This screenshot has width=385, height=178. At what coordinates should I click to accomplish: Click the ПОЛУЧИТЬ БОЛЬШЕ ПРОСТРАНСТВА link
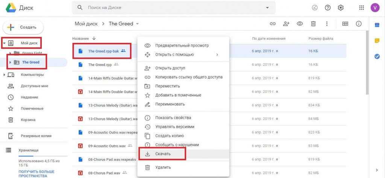coord(36,173)
